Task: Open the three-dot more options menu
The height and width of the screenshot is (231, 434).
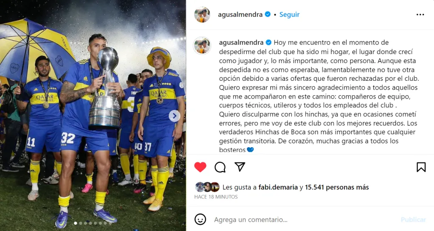Action: click(x=420, y=15)
